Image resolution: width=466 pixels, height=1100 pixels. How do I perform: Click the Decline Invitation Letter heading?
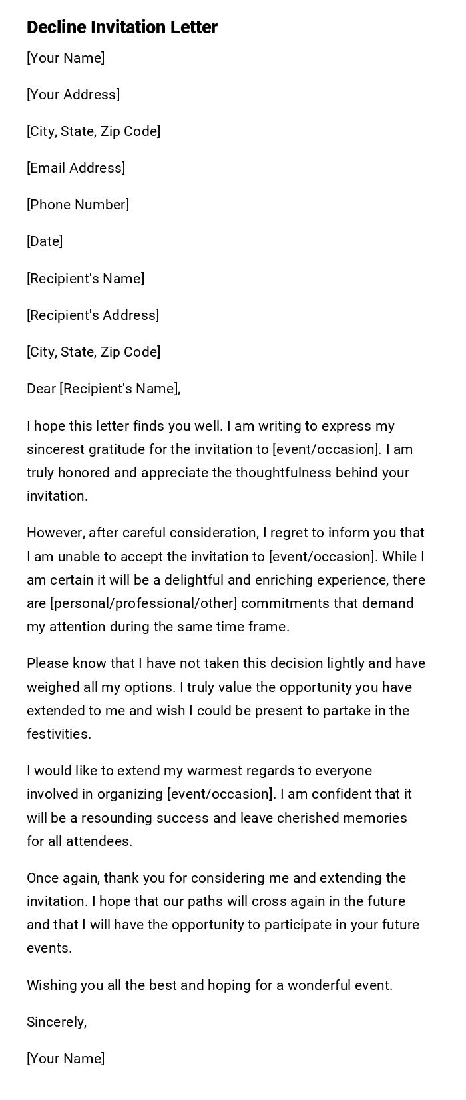(x=122, y=27)
